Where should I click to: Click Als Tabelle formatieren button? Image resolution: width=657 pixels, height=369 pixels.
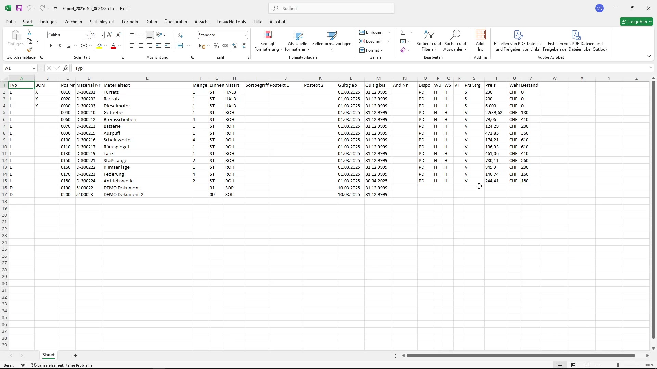(x=298, y=41)
